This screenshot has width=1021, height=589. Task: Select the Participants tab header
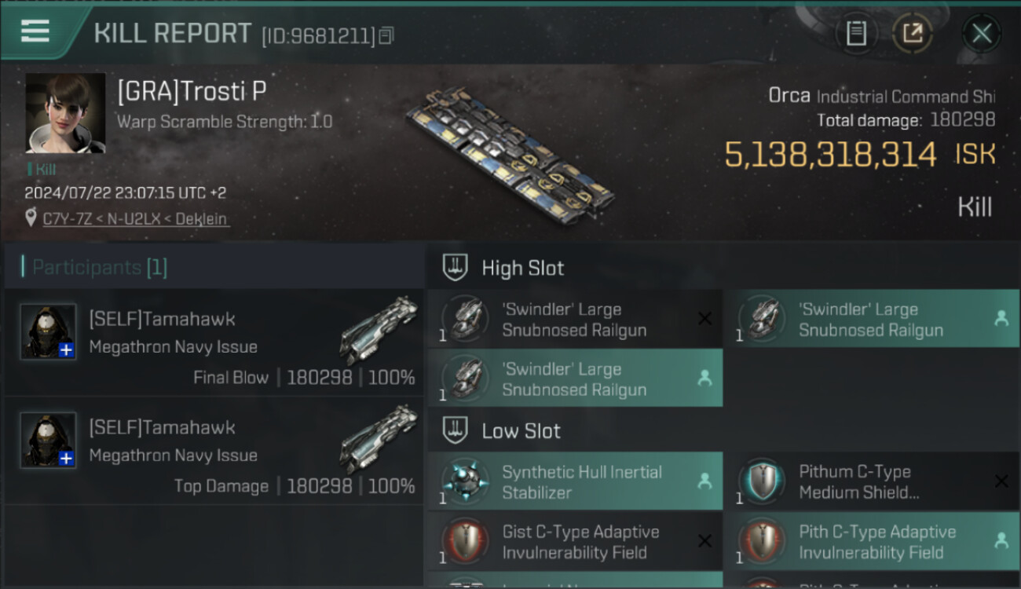94,267
